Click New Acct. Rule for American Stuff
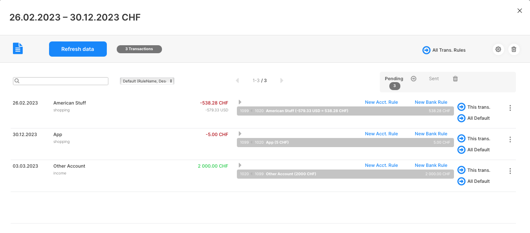 (x=381, y=102)
